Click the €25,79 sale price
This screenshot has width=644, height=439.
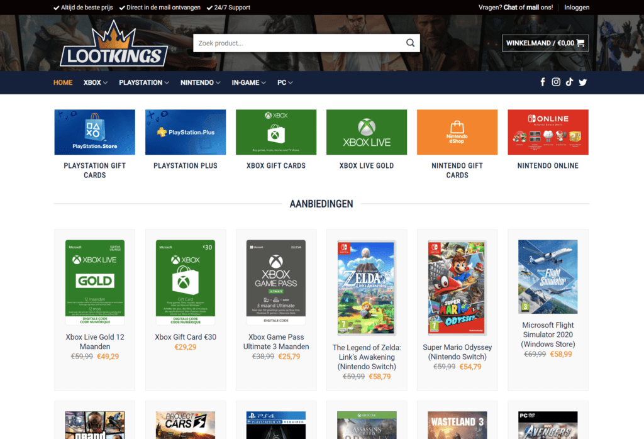[289, 357]
